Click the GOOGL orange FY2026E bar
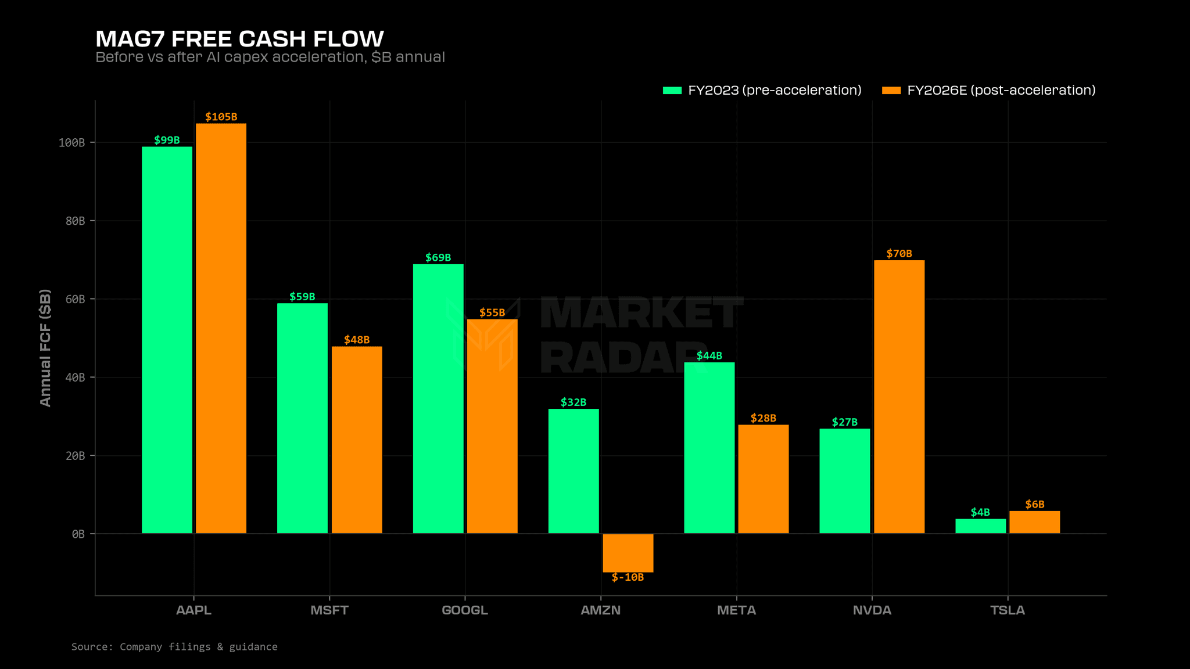The height and width of the screenshot is (669, 1190). [492, 426]
